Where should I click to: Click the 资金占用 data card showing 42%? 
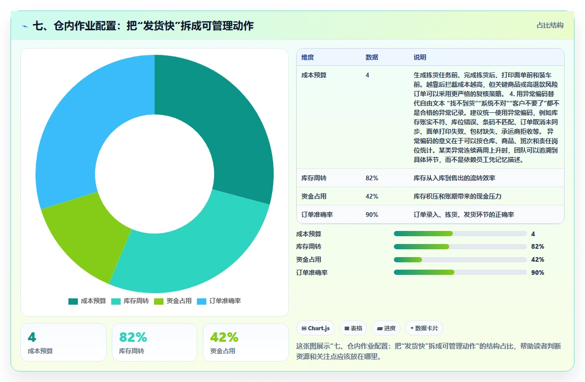[x=245, y=342]
